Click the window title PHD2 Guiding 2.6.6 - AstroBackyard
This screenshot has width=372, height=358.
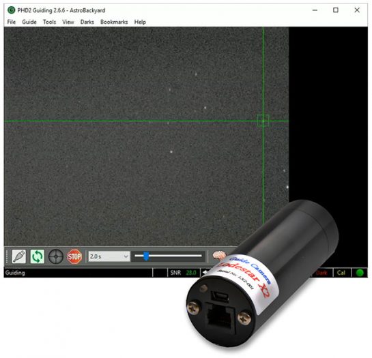[x=61, y=10]
